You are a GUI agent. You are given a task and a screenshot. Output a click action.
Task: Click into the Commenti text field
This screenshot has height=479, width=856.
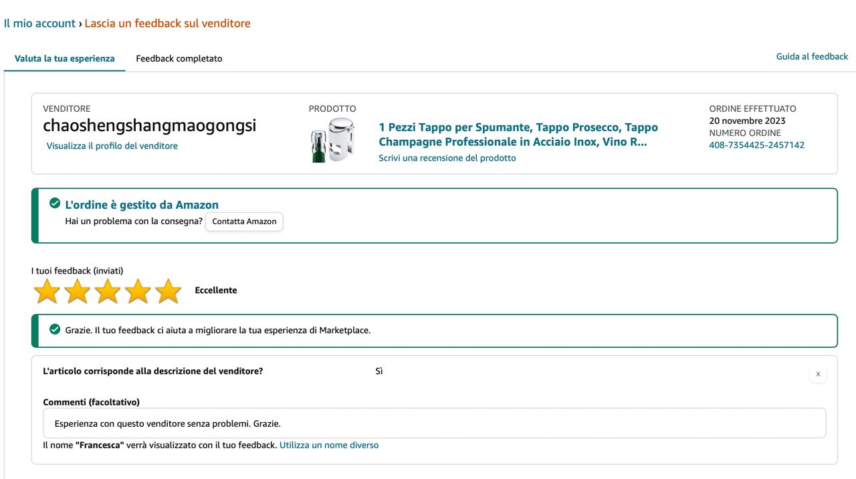435,423
